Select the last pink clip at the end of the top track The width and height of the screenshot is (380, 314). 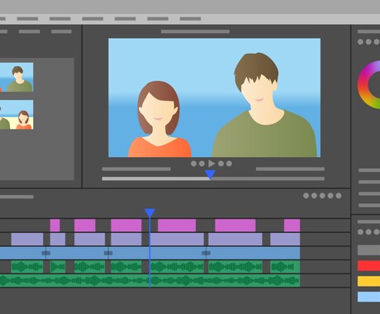(x=292, y=226)
